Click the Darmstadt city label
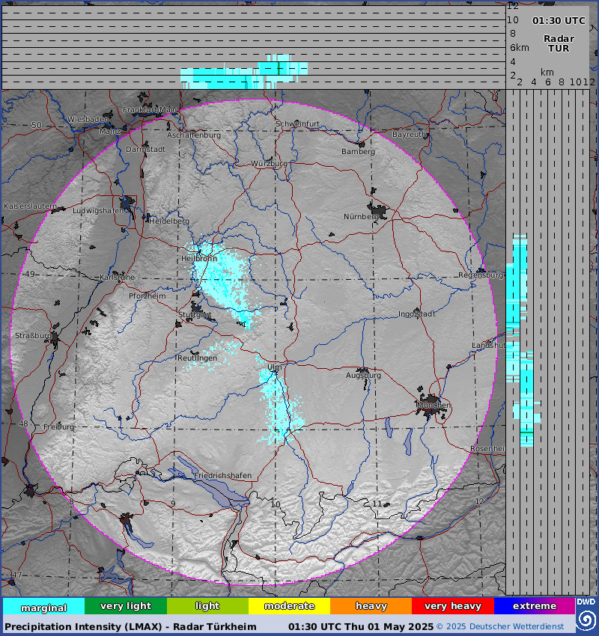599x636 pixels. point(145,149)
